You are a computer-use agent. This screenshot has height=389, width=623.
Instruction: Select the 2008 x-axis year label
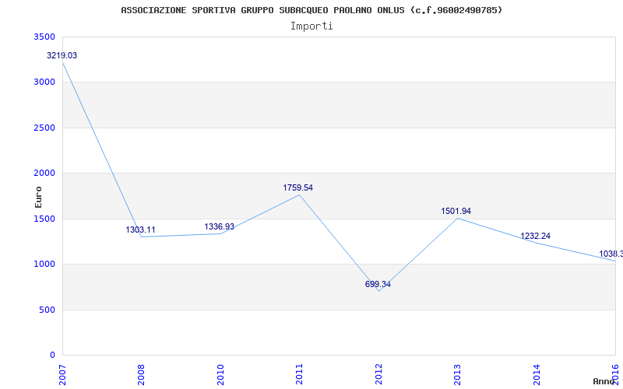pos(141,375)
